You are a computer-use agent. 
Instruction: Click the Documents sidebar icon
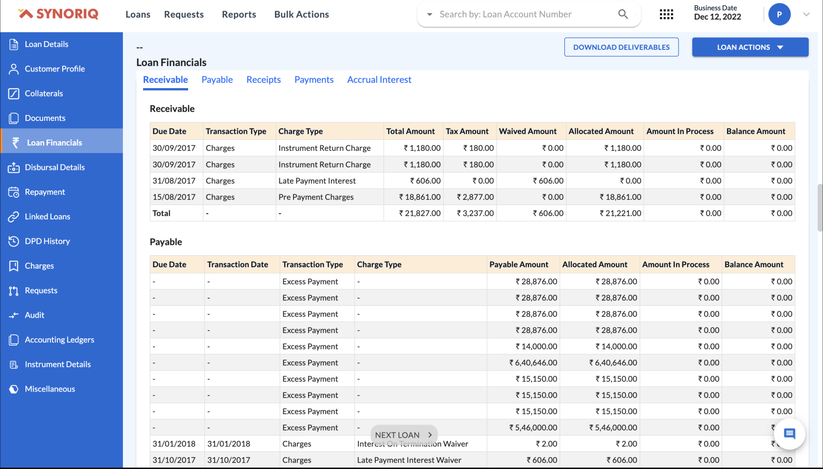(14, 118)
